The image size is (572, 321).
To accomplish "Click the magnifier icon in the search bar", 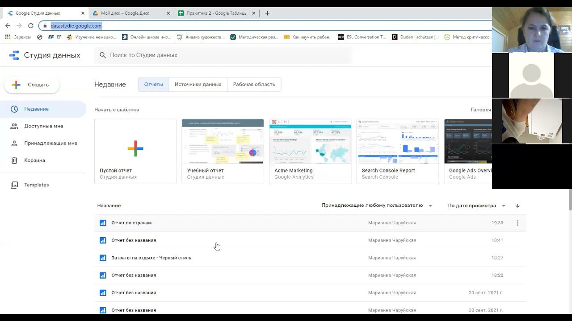I will click(103, 55).
